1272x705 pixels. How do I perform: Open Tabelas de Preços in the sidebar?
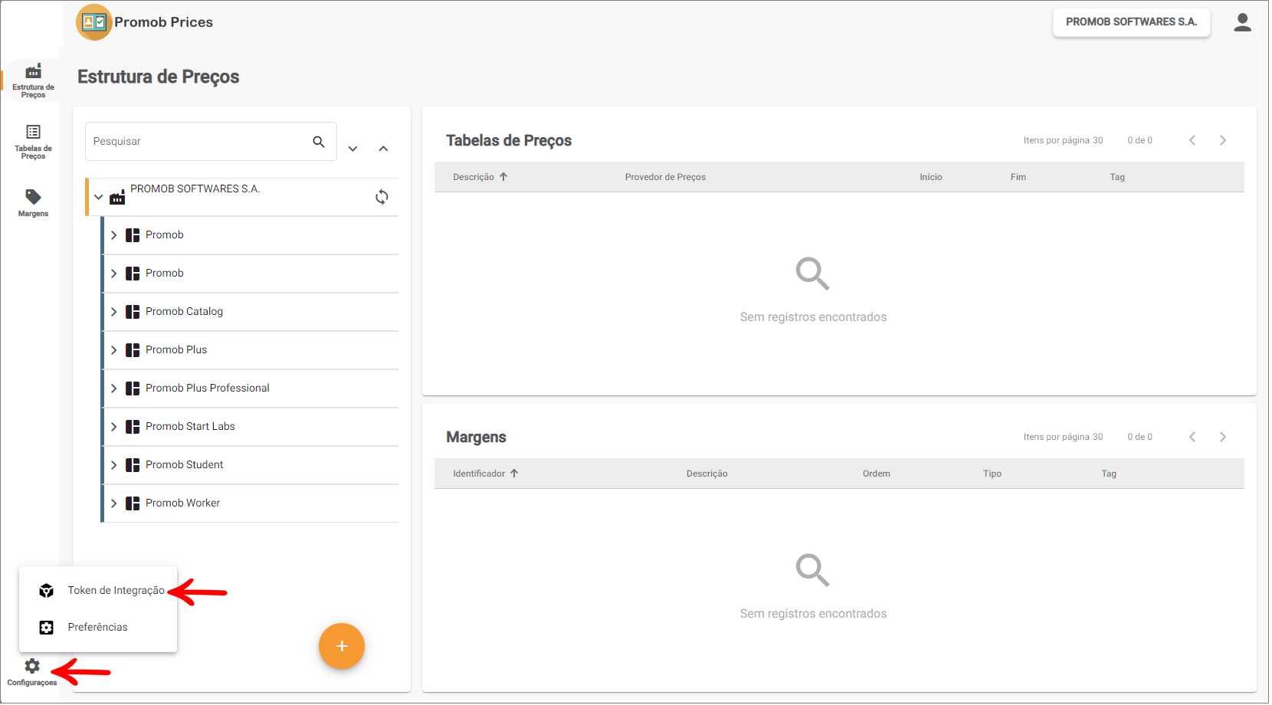[33, 142]
